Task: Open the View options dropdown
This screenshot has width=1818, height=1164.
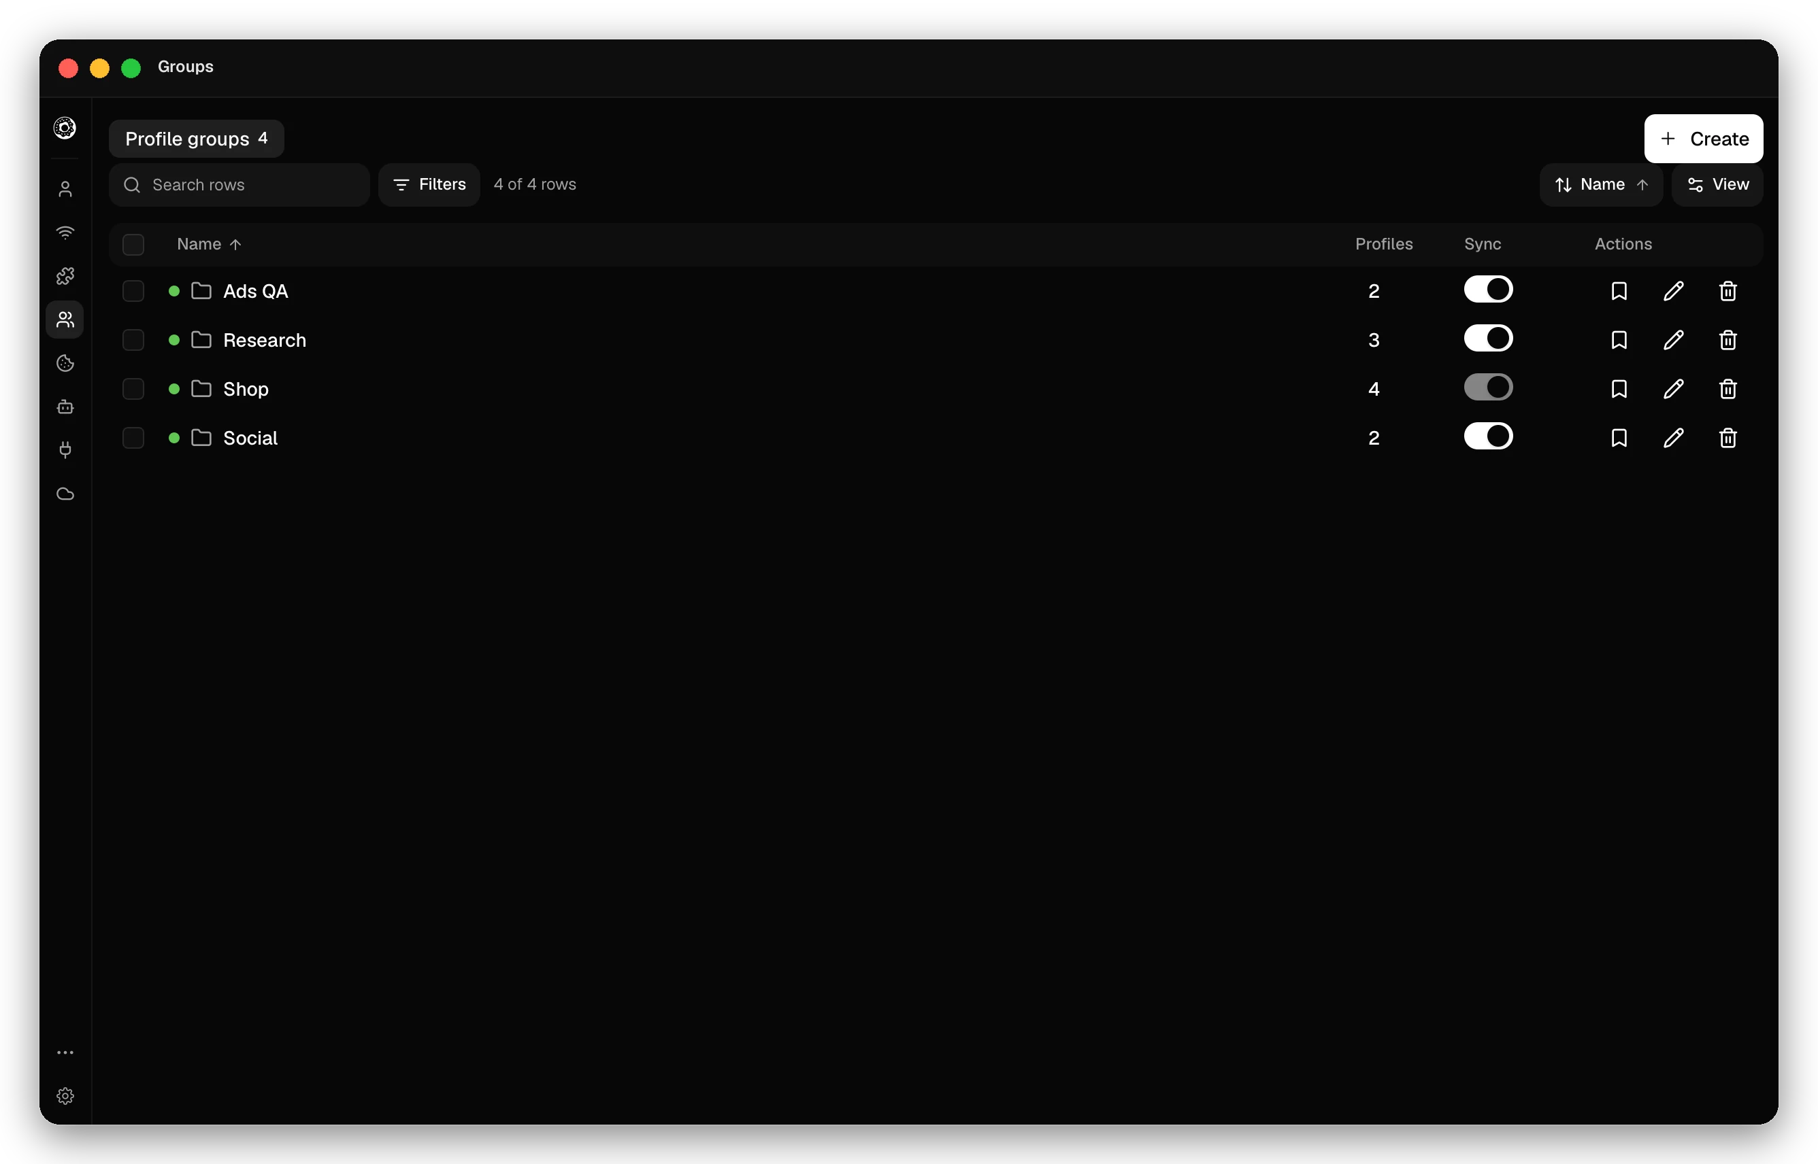Action: (x=1717, y=184)
